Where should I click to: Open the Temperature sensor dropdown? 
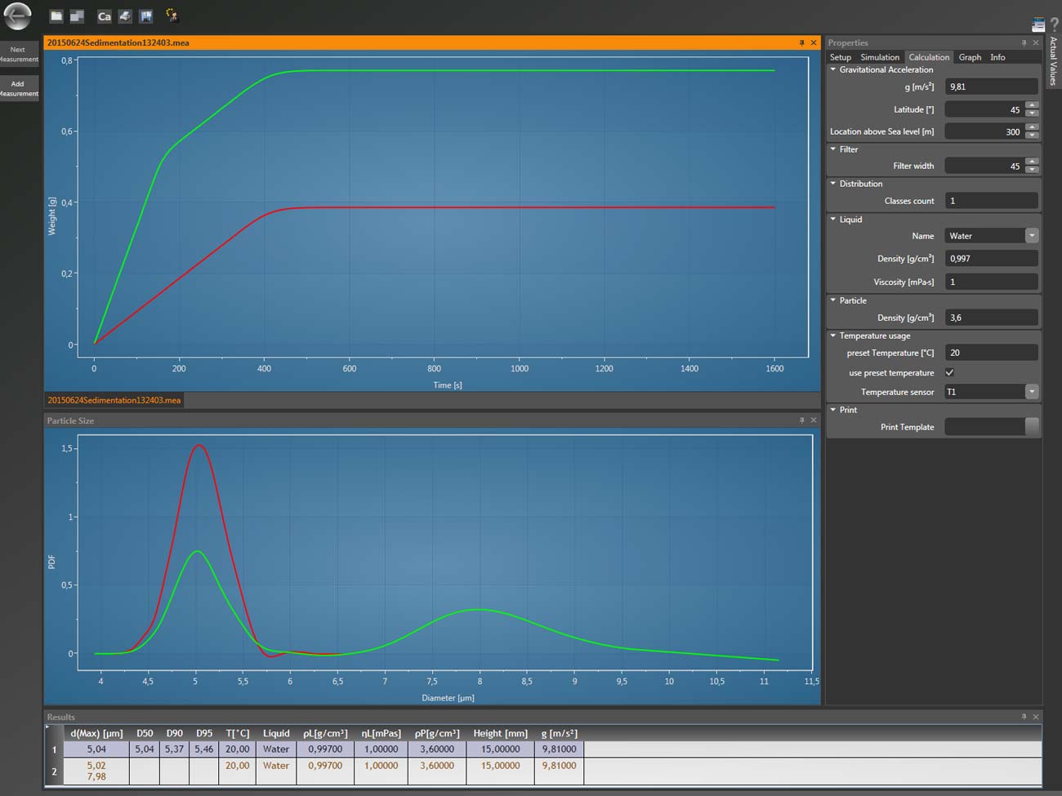pos(1030,392)
